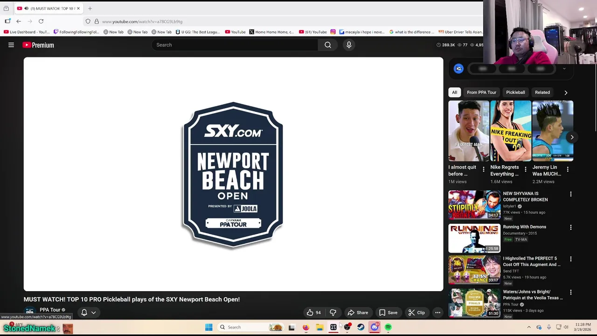
Task: Open the tab list button left of the tab strip
Action: [x=6, y=8]
